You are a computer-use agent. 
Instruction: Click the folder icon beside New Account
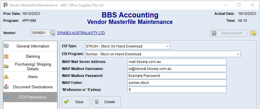(253, 33)
